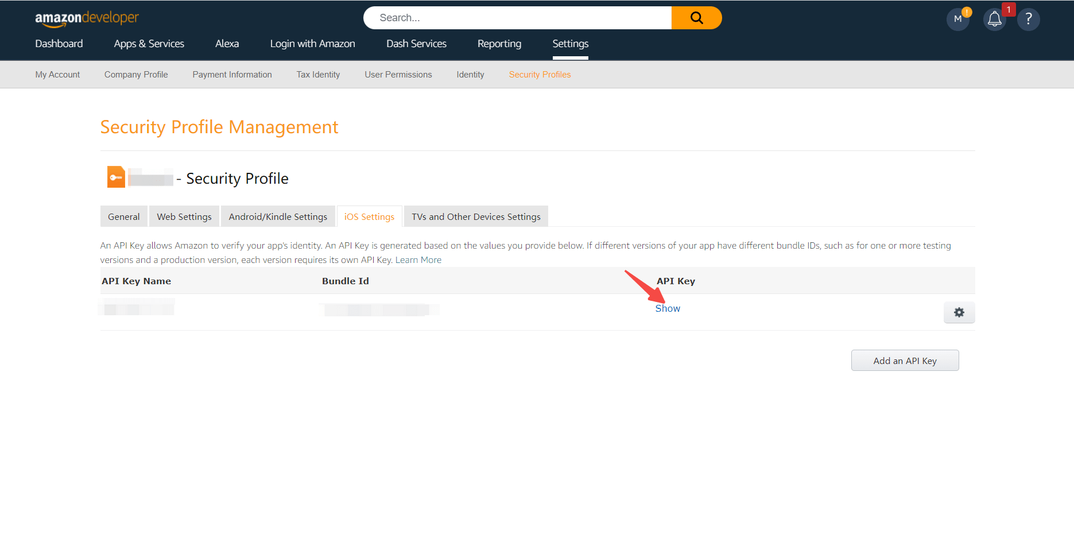This screenshot has width=1074, height=542.
Task: Click the amazon developer logo
Action: [x=87, y=18]
